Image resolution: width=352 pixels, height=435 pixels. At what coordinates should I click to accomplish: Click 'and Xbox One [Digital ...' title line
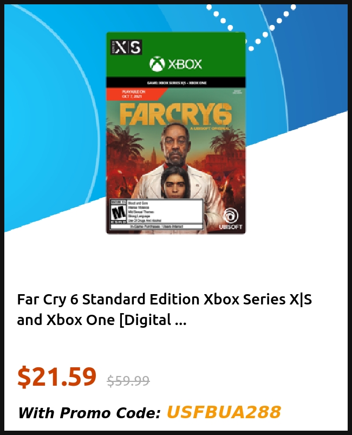click(x=101, y=320)
